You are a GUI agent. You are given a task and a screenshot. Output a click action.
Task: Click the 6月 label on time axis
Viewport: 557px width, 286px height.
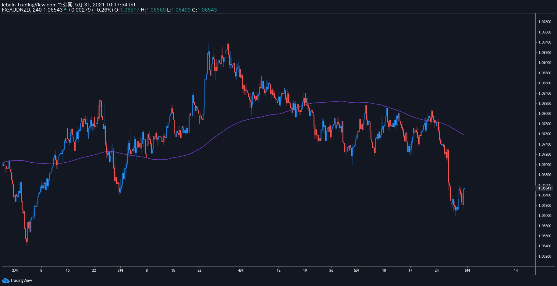467,270
